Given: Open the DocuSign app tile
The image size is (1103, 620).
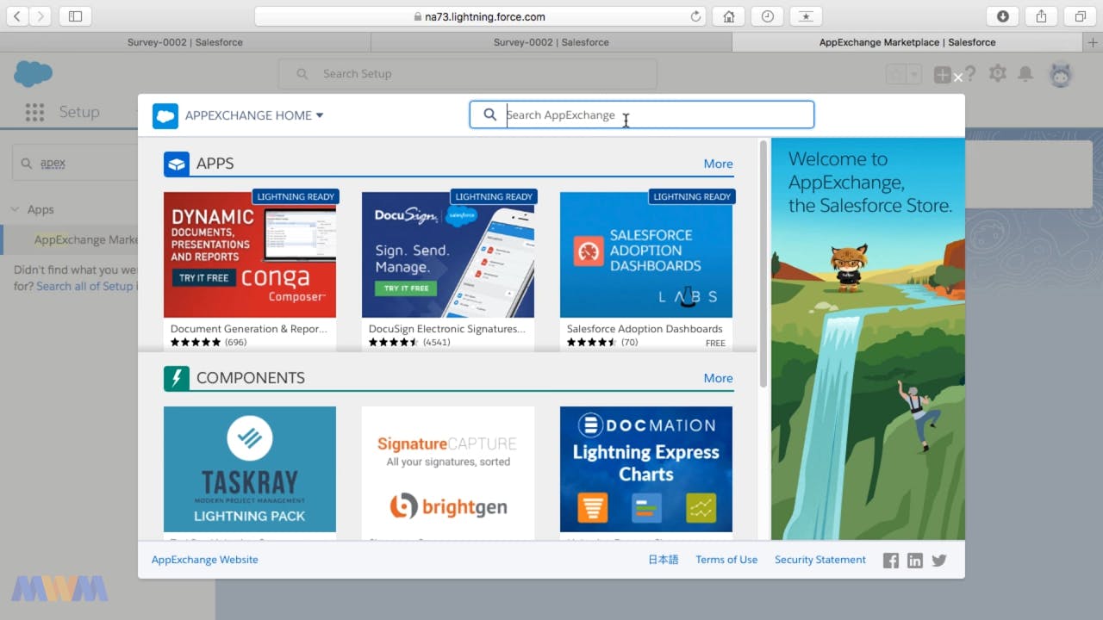Looking at the screenshot, I should click(448, 255).
